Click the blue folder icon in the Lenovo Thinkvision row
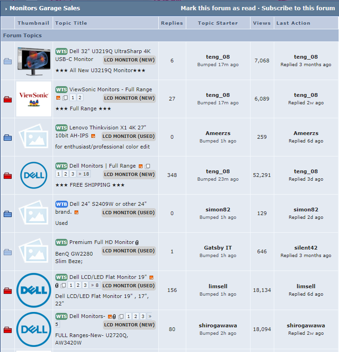Image resolution: width=339 pixels, height=352 pixels. pos(7,137)
